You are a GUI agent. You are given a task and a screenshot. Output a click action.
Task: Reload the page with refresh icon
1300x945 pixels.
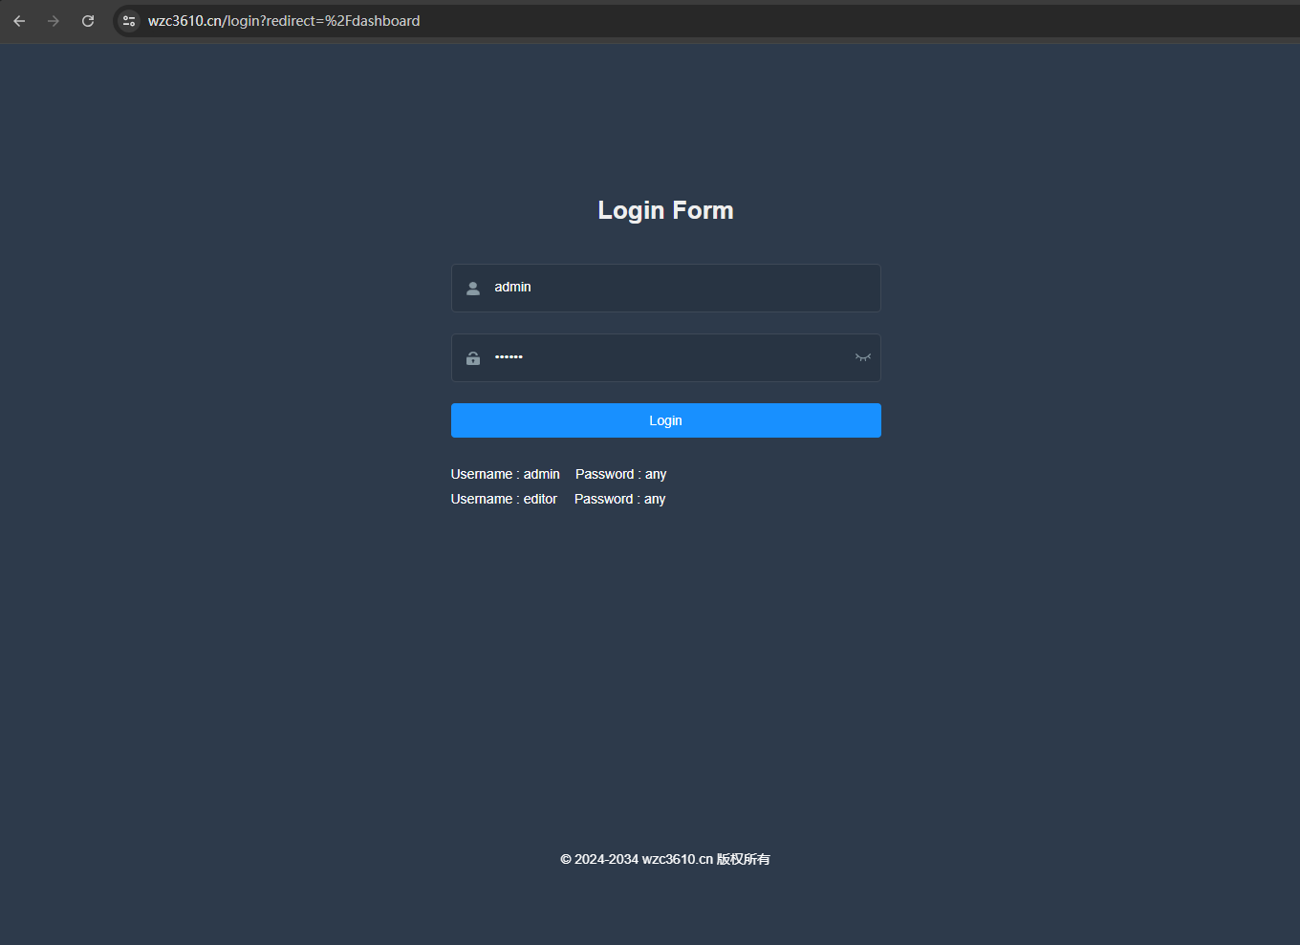88,21
